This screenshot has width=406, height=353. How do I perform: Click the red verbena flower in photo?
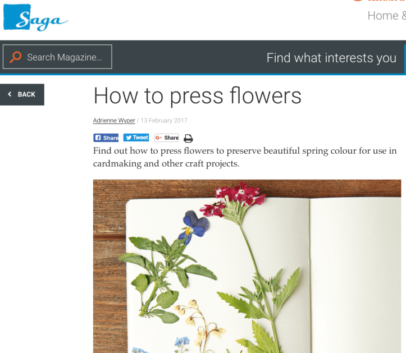[234, 199]
